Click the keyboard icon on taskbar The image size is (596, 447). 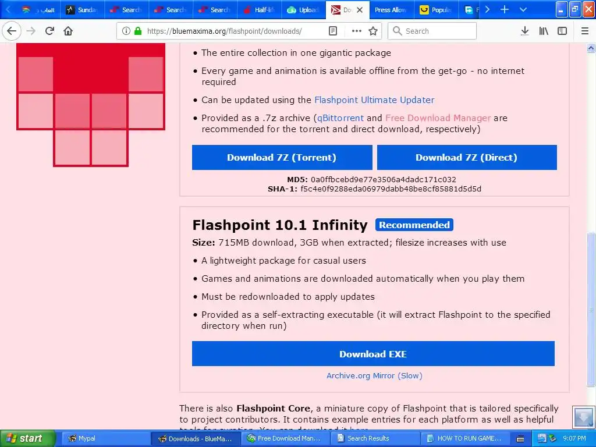(x=520, y=439)
